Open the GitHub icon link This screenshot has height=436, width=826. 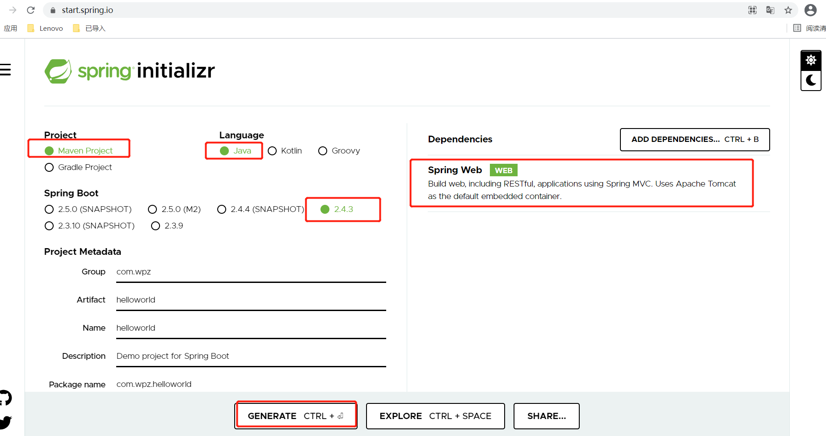point(5,398)
